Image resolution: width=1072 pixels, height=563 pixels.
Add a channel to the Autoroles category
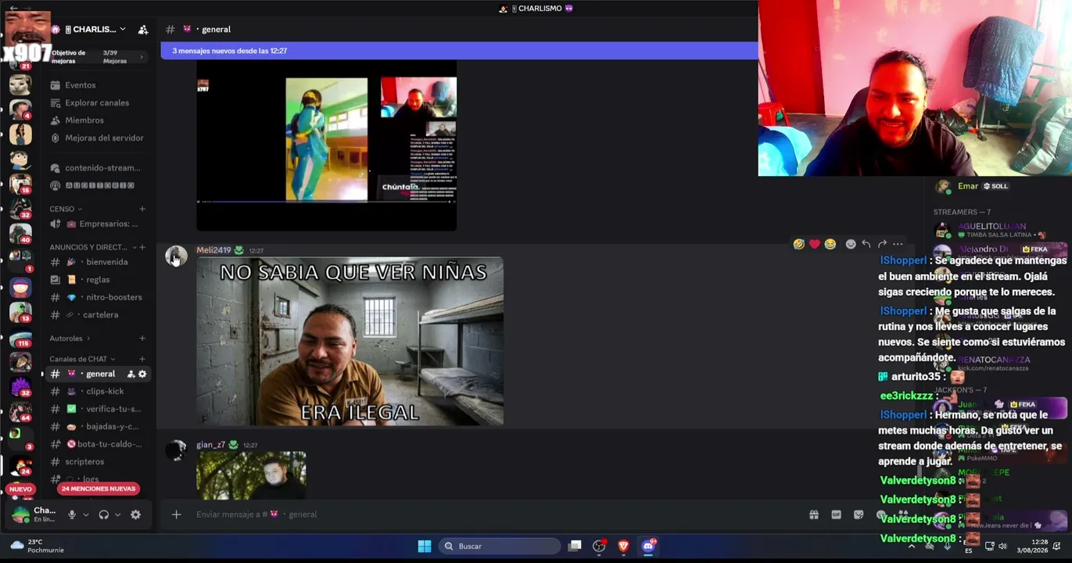[x=142, y=339]
